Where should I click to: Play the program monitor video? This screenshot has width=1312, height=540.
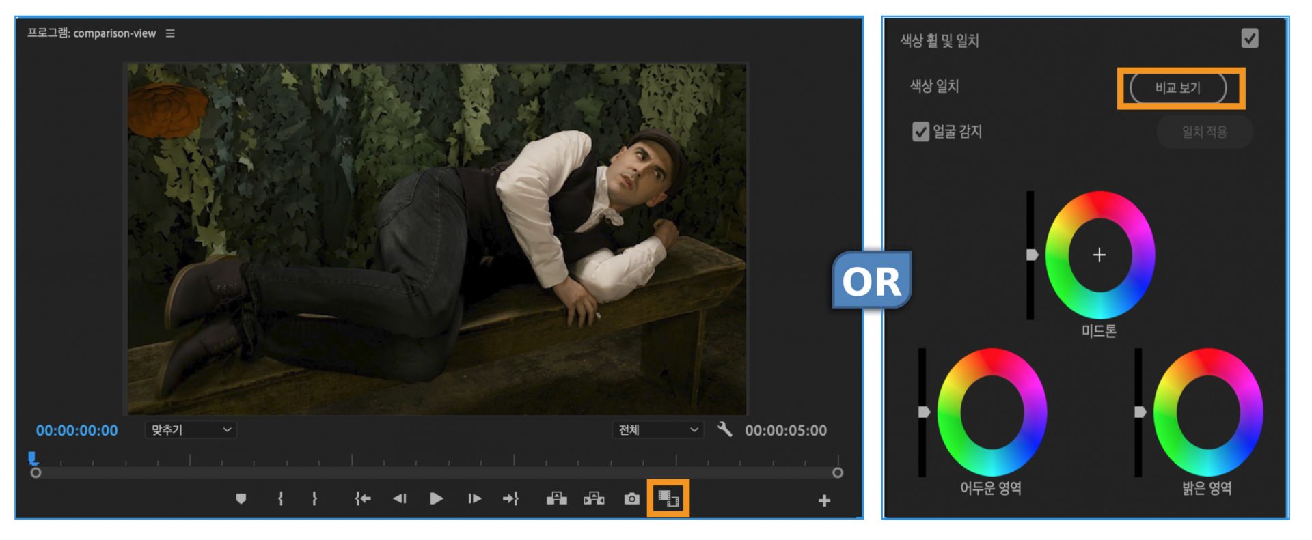pyautogui.click(x=436, y=499)
